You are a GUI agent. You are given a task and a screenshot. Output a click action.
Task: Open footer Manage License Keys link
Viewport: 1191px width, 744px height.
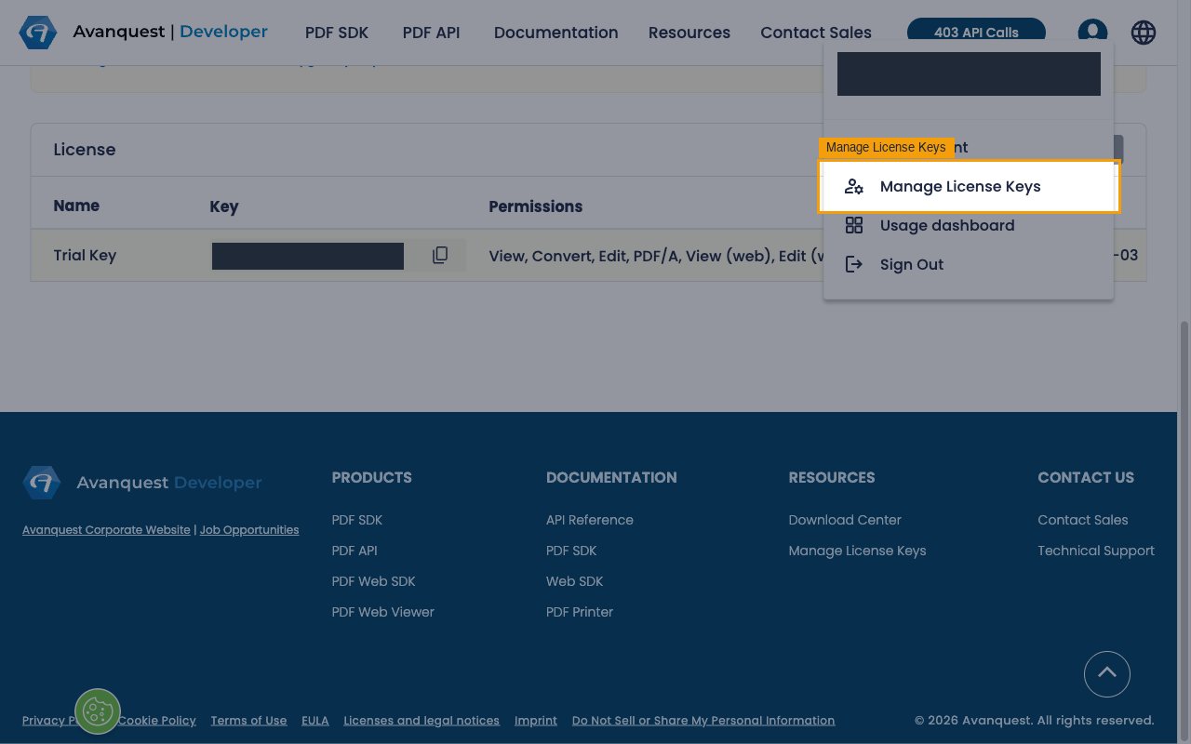(x=857, y=551)
